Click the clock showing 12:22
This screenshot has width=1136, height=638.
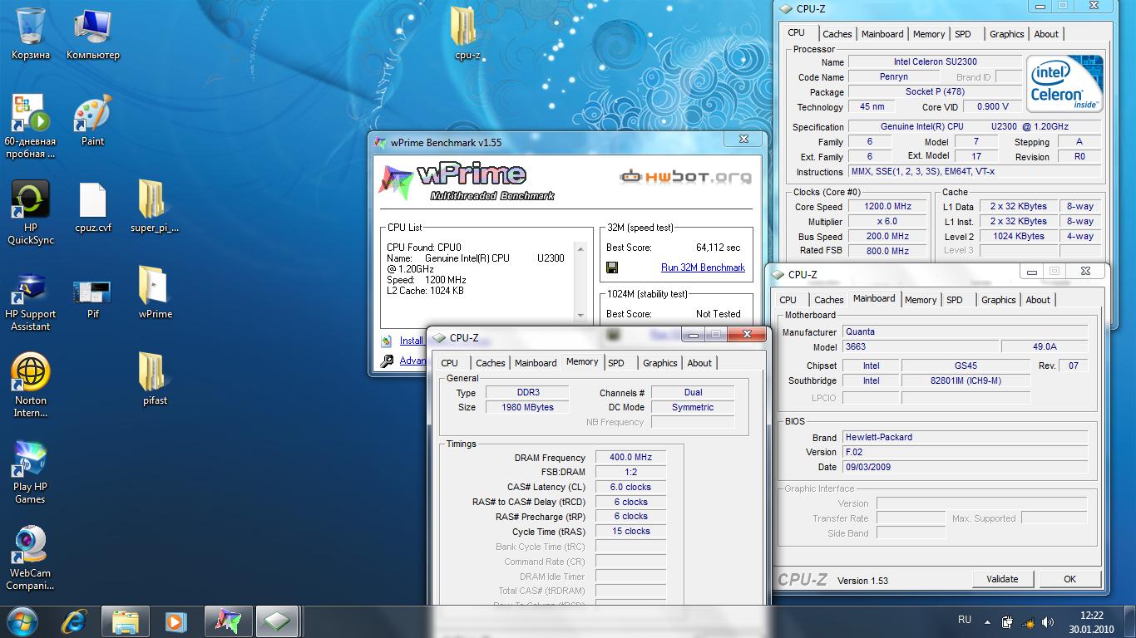click(x=1091, y=616)
